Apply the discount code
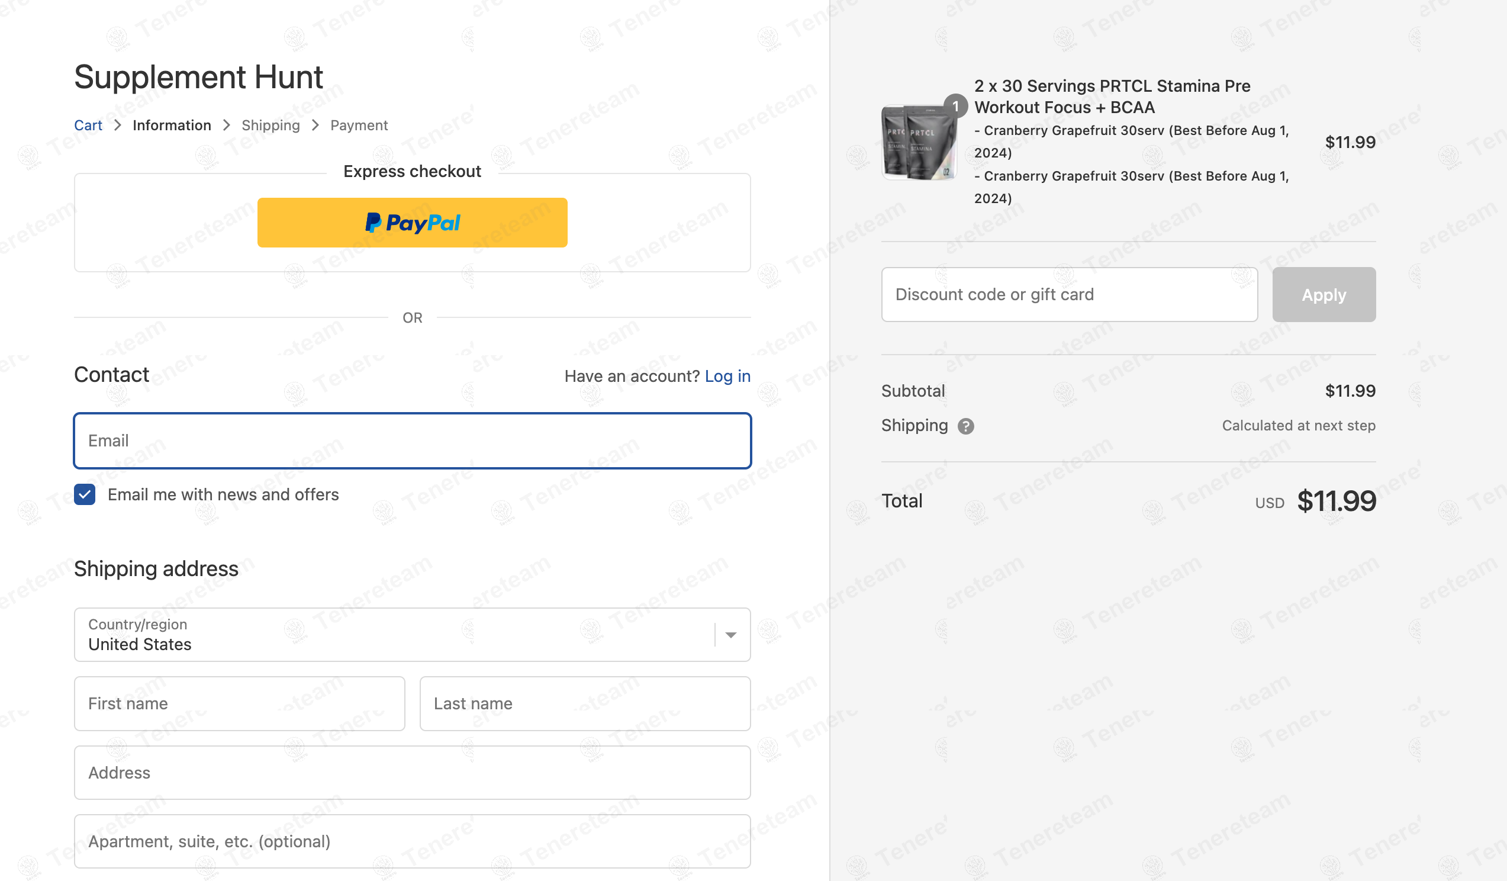Viewport: 1507px width, 881px height. coord(1324,295)
